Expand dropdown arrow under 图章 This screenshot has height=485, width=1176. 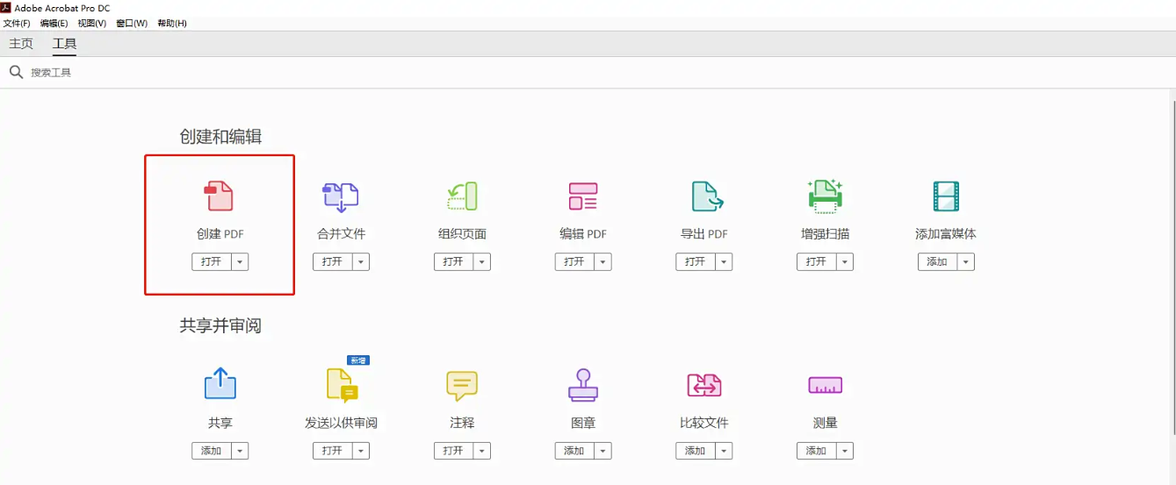tap(603, 451)
